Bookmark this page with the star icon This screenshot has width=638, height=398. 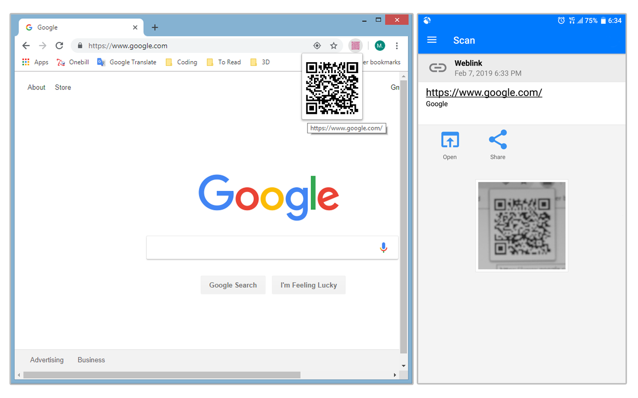tap(333, 45)
